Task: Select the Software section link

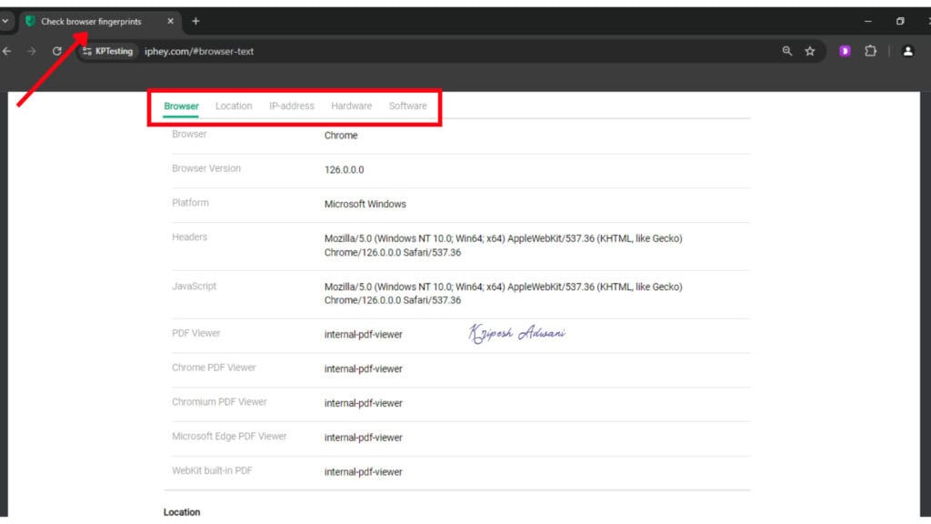Action: point(407,106)
